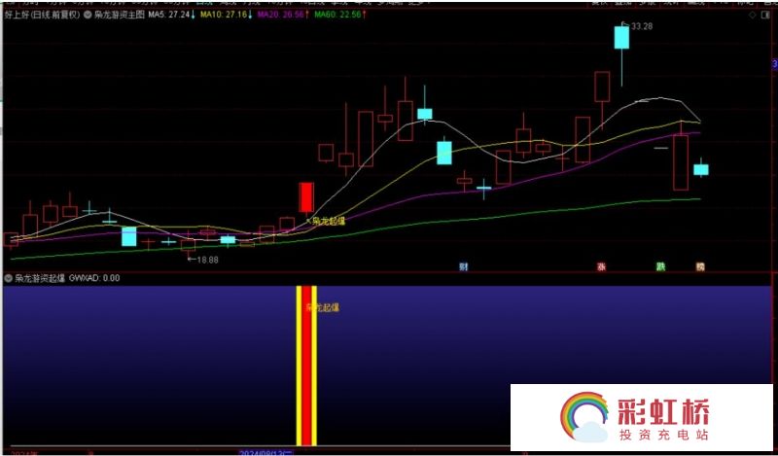Open the 枭龙游资起爆 sub-indicator name
Screen dimensions: 778x456
tap(40, 278)
